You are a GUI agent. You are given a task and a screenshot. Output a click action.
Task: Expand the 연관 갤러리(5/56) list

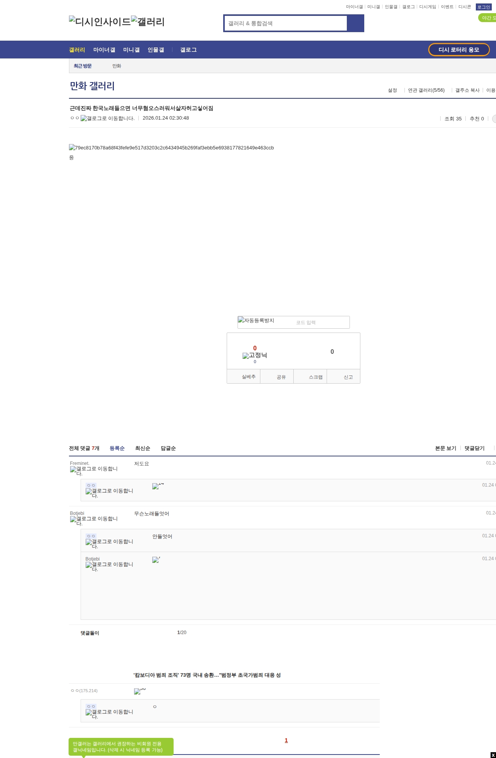pyautogui.click(x=426, y=90)
